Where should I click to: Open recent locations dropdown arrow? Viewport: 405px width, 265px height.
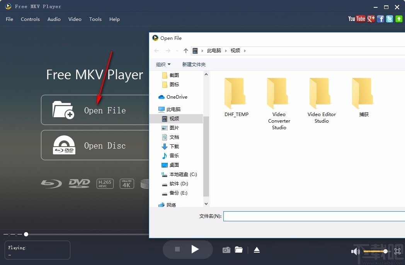177,51
